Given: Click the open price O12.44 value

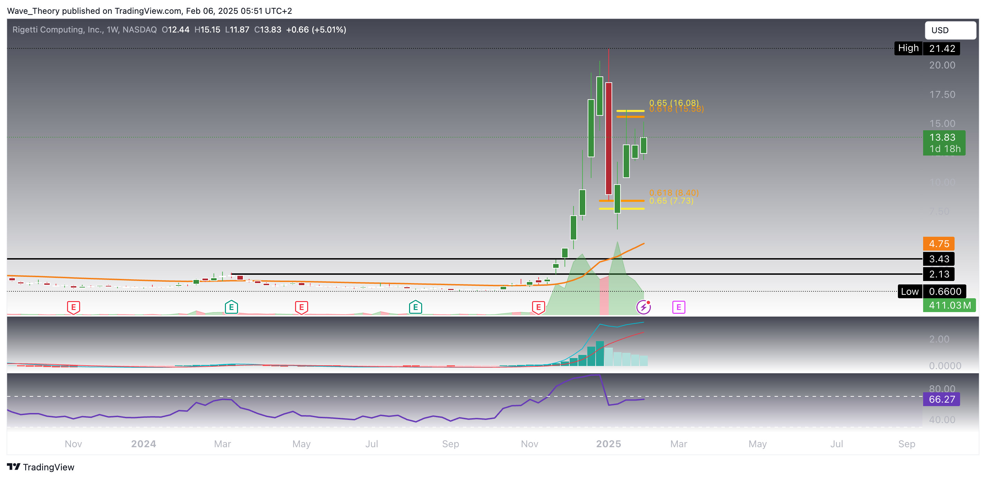Looking at the screenshot, I should pos(175,30).
